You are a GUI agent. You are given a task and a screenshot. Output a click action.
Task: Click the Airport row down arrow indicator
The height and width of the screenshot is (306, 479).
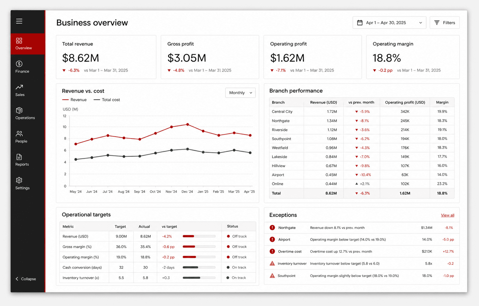357,175
